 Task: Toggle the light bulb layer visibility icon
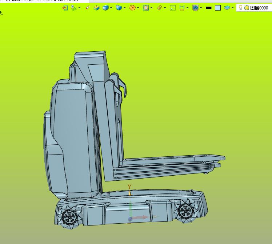coord(240,8)
